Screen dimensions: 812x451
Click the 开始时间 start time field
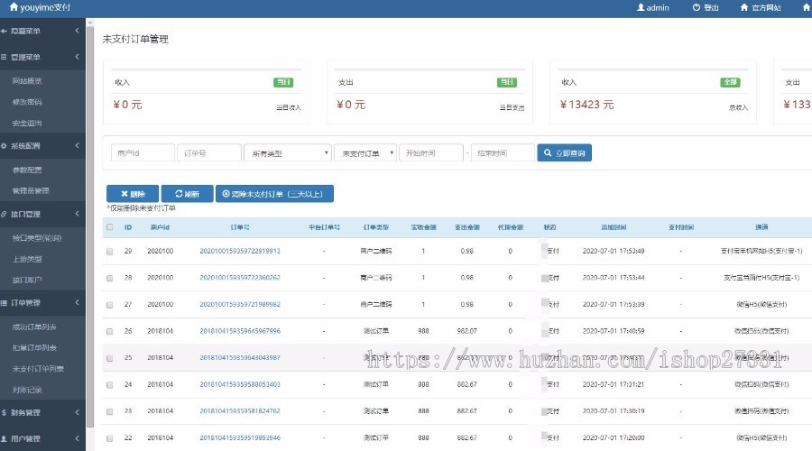(x=431, y=153)
